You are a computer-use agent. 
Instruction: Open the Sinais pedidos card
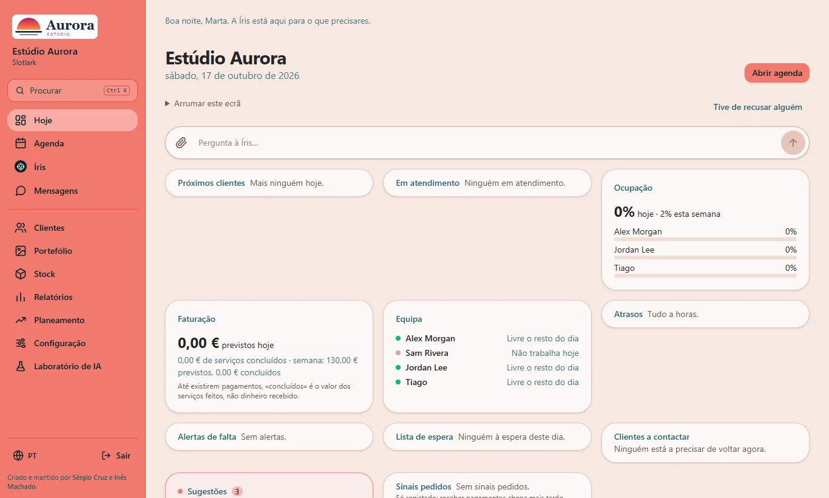coord(487,486)
